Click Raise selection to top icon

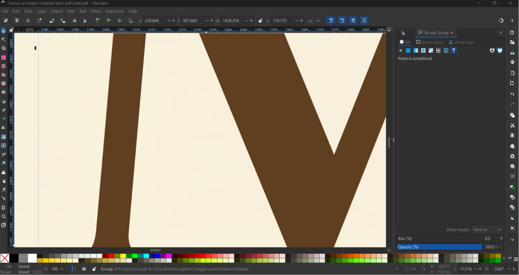(x=98, y=21)
